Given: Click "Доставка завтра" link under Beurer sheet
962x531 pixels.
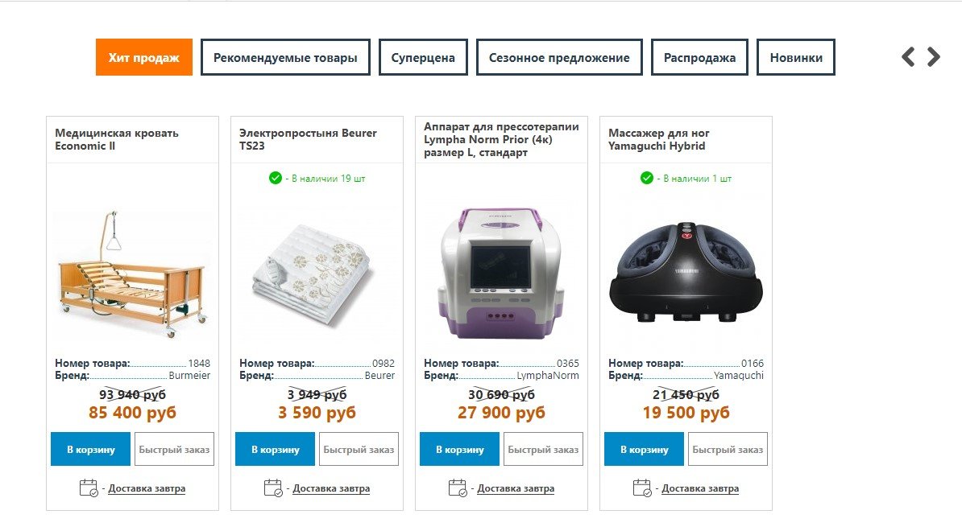Looking at the screenshot, I should tap(331, 488).
